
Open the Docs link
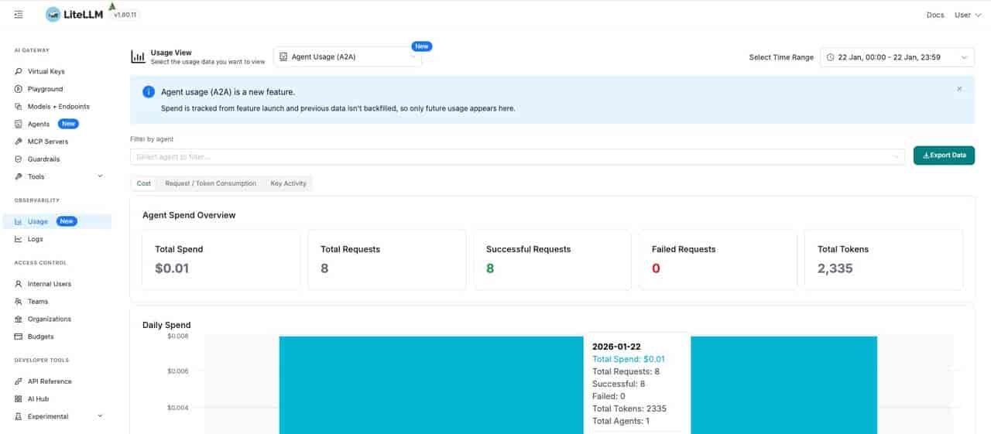935,15
